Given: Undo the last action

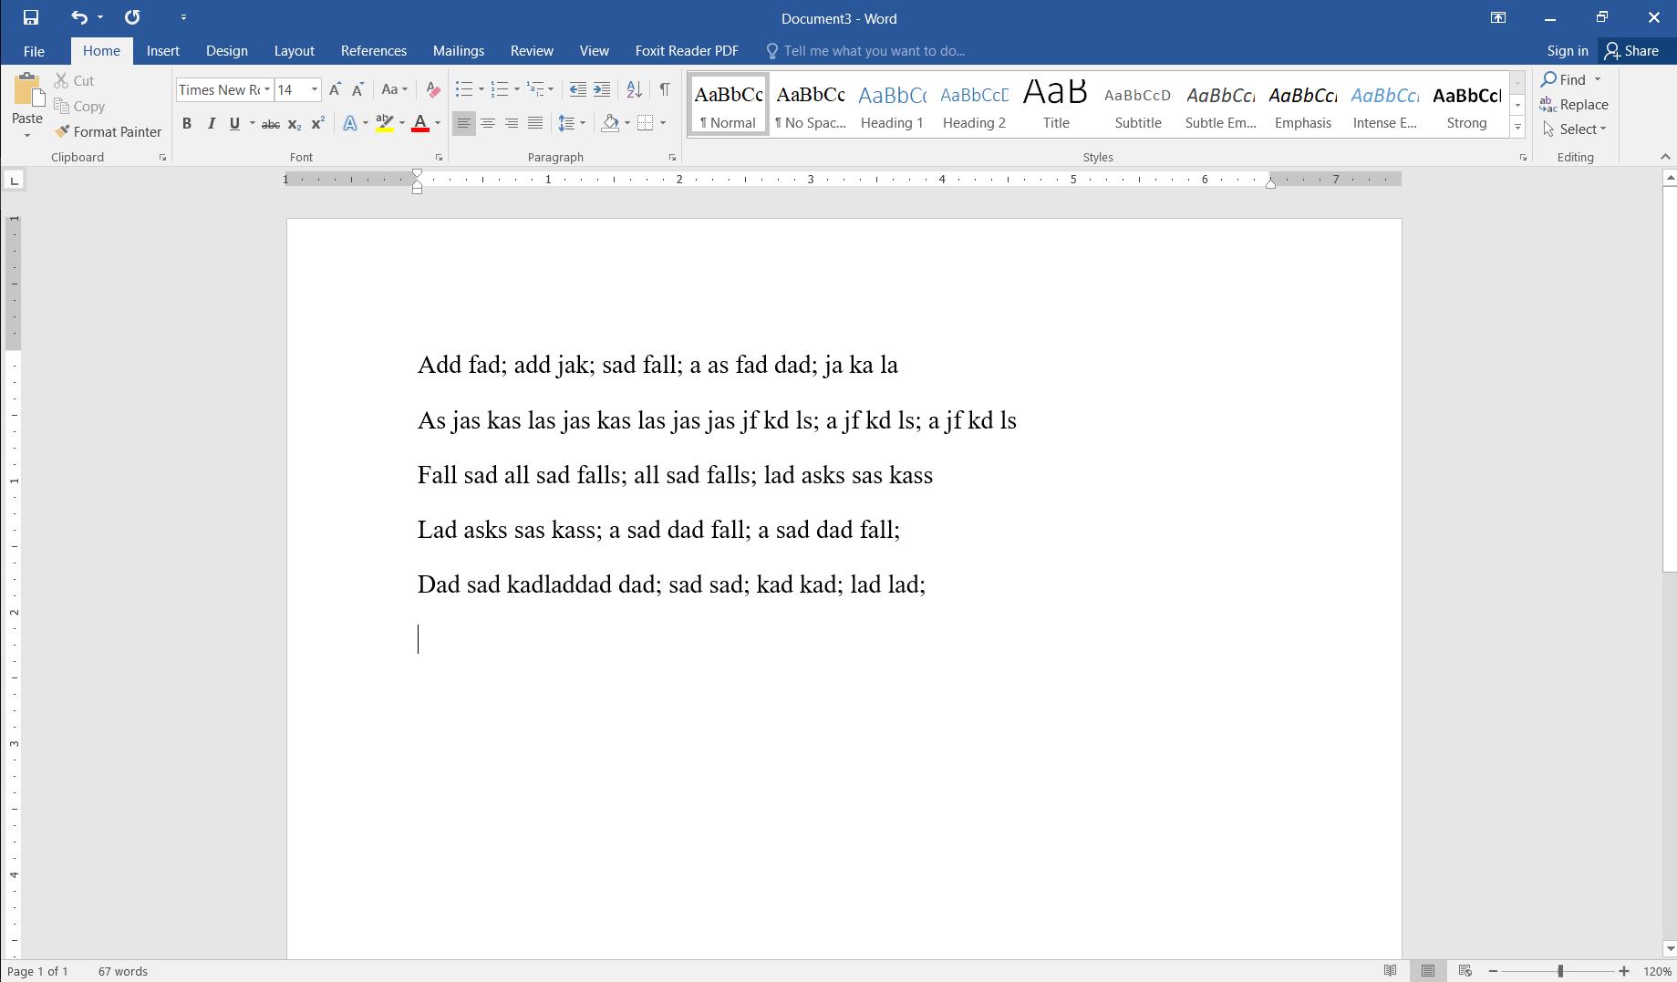Looking at the screenshot, I should click(x=79, y=17).
